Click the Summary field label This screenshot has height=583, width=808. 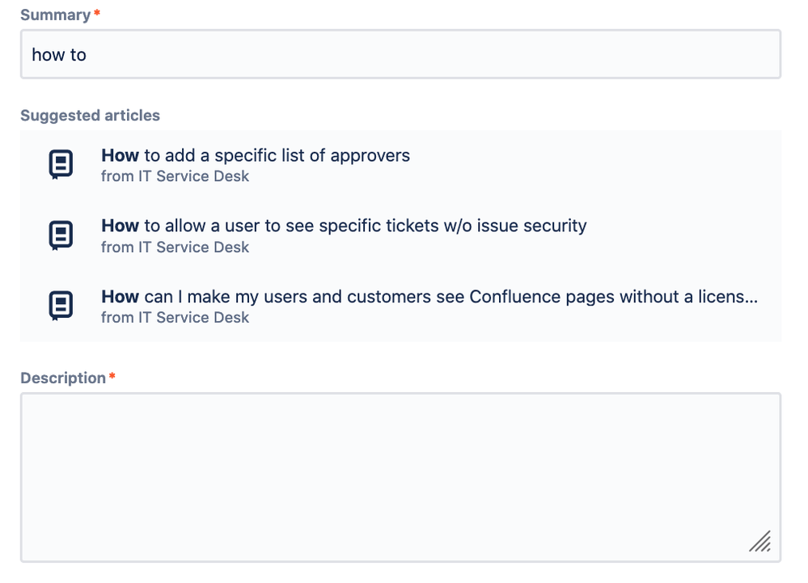click(55, 15)
